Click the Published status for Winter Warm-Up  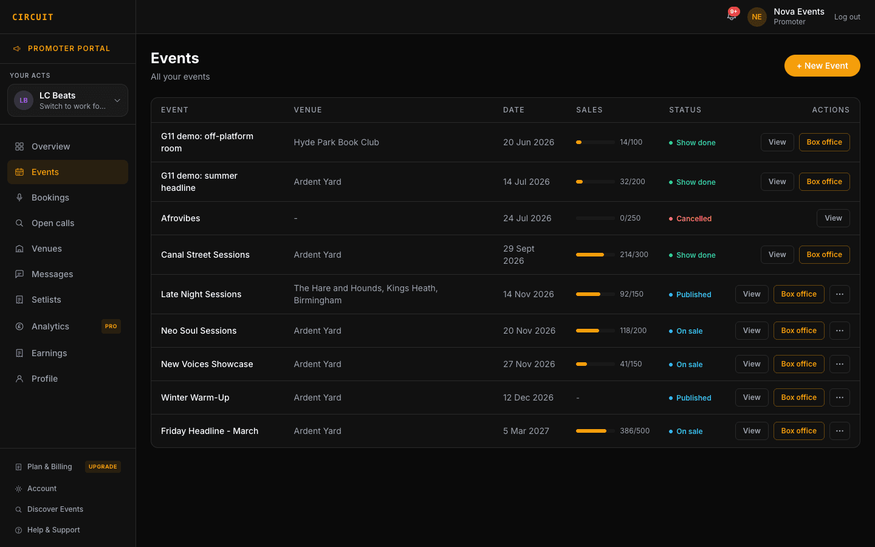coord(690,398)
